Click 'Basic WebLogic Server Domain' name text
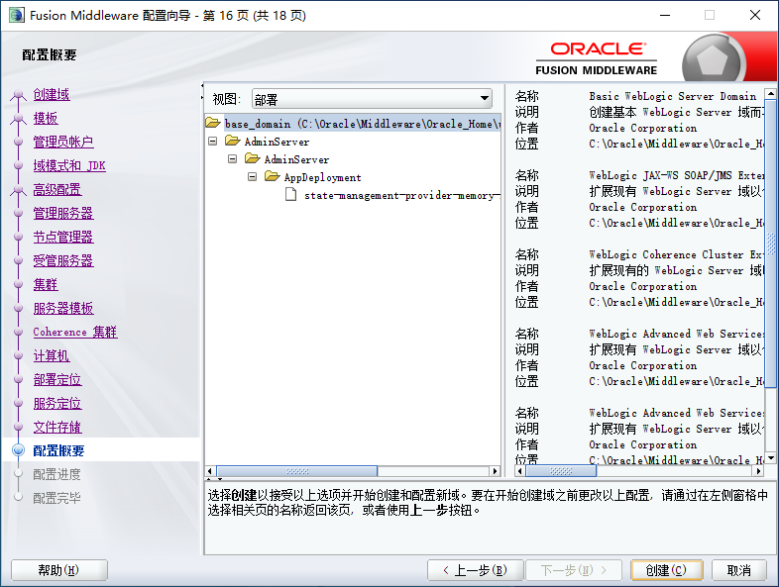The height and width of the screenshot is (587, 779). 673,96
